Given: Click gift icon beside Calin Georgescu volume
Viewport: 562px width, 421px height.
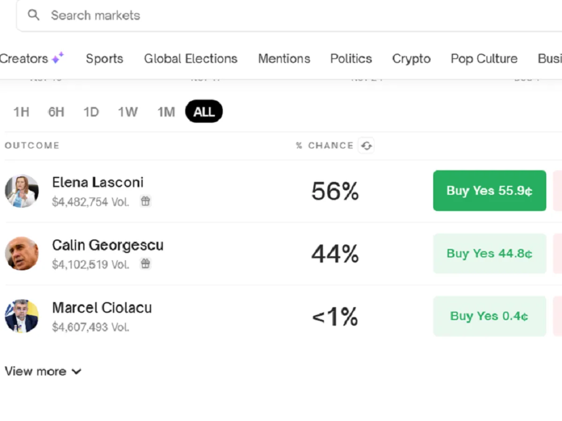Looking at the screenshot, I should (146, 264).
